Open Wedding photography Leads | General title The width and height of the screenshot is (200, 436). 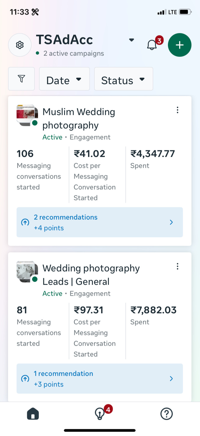point(91,275)
